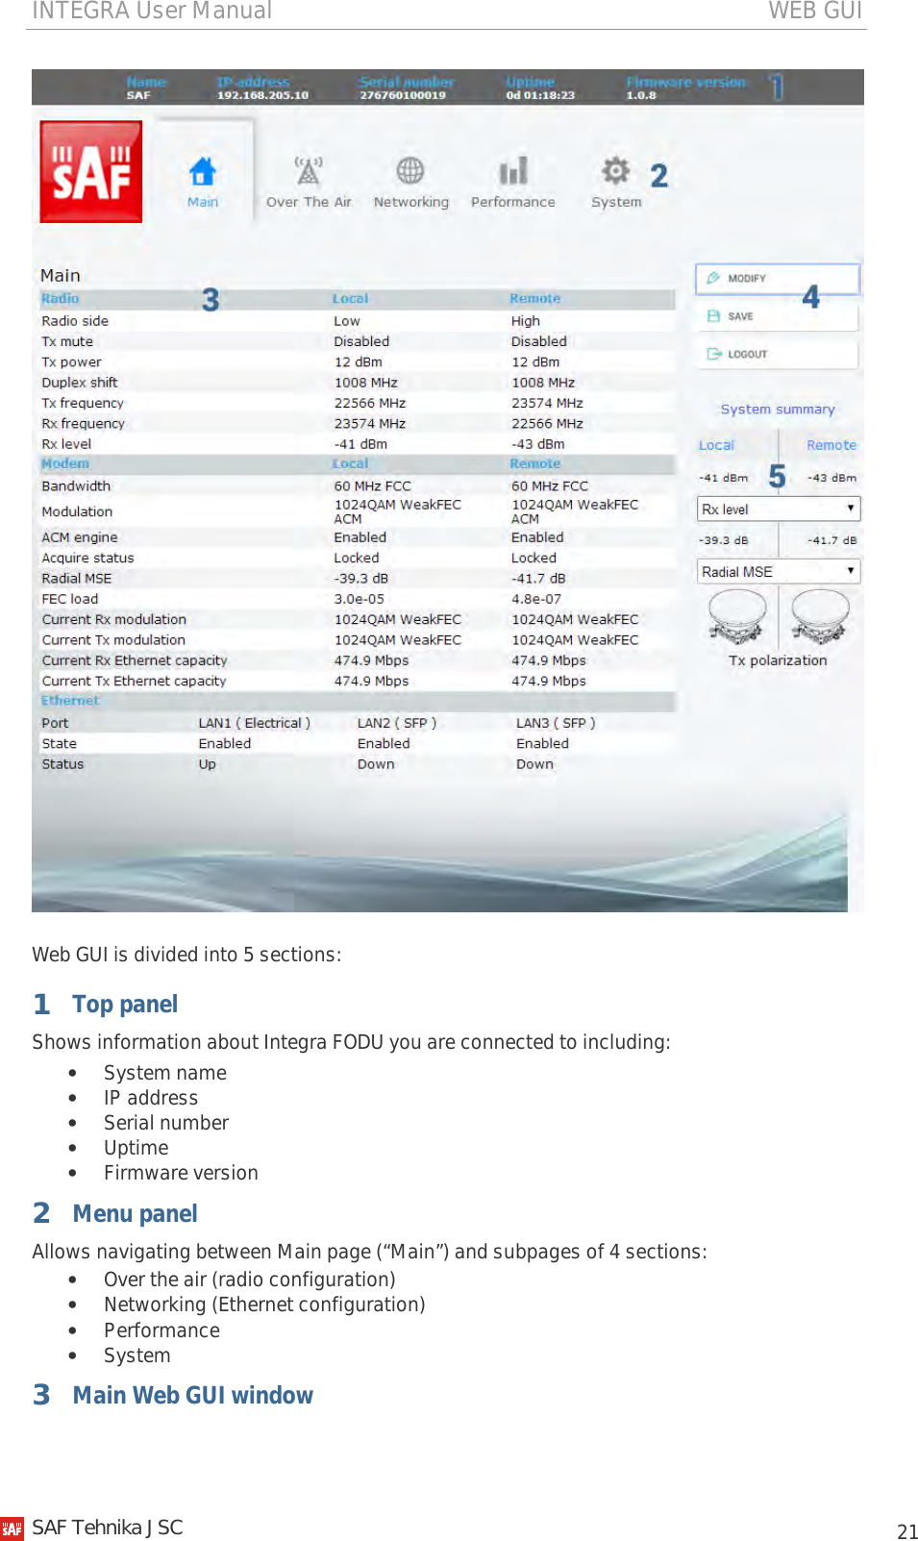Click the LAN1 status Up
918x1541 pixels.
208,764
